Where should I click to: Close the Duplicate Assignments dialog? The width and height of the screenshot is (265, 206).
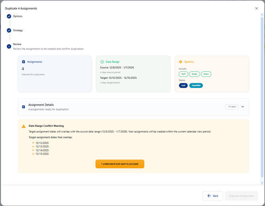(x=256, y=8)
